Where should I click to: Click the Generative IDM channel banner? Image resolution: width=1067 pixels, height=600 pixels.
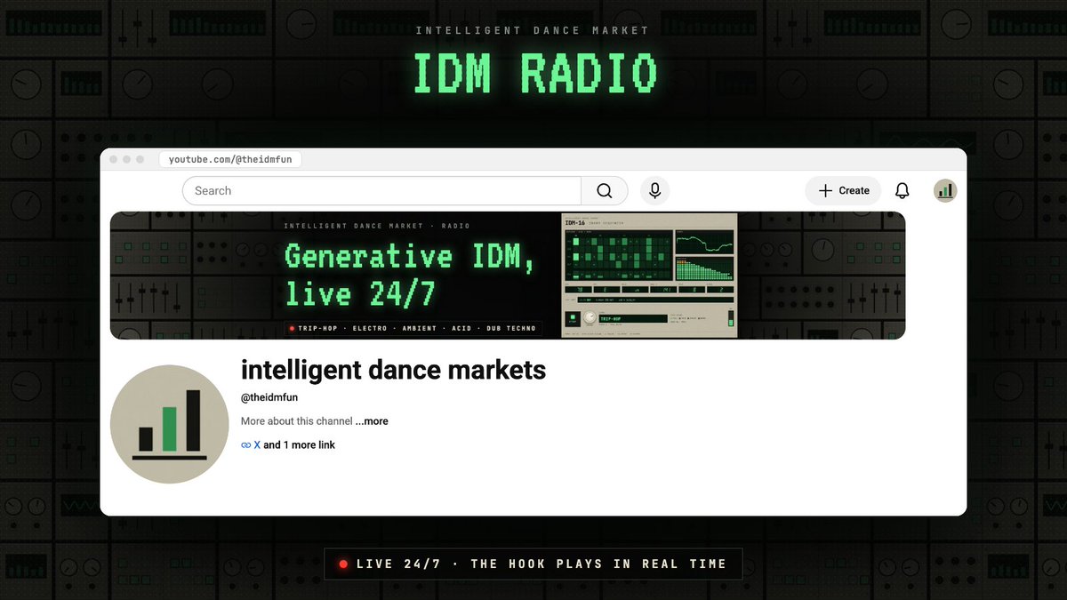tap(508, 276)
